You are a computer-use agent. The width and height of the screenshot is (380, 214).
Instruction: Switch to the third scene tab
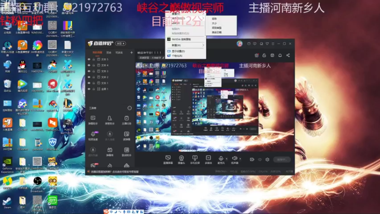click(x=119, y=52)
